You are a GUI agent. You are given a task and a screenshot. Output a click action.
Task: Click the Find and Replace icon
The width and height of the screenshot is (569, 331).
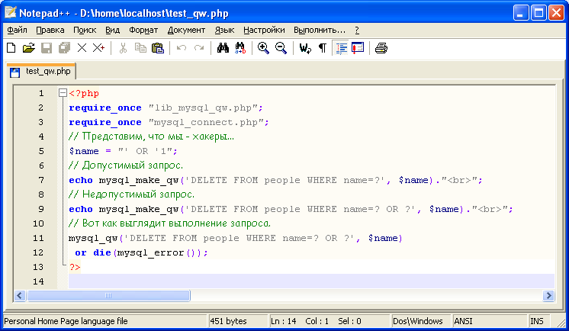[x=239, y=48]
